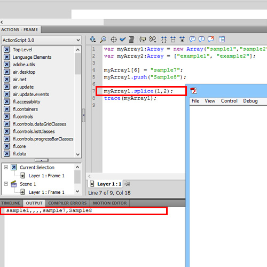Open the air.desktop package
267x267 pixels.
tap(24, 72)
